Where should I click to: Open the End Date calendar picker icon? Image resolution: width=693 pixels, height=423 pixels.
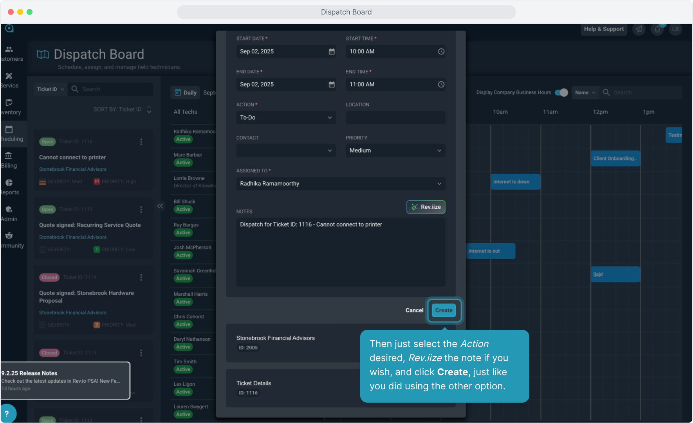coord(332,85)
